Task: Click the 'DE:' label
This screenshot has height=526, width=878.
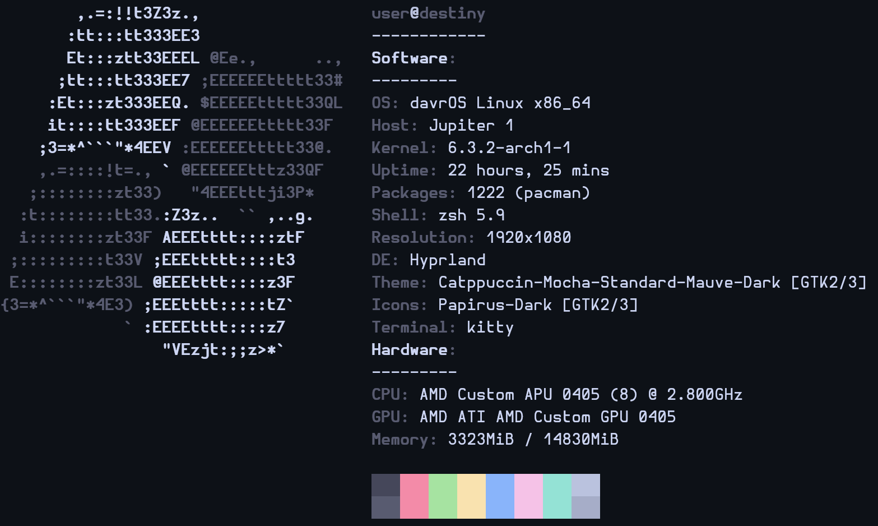Action: [x=385, y=260]
